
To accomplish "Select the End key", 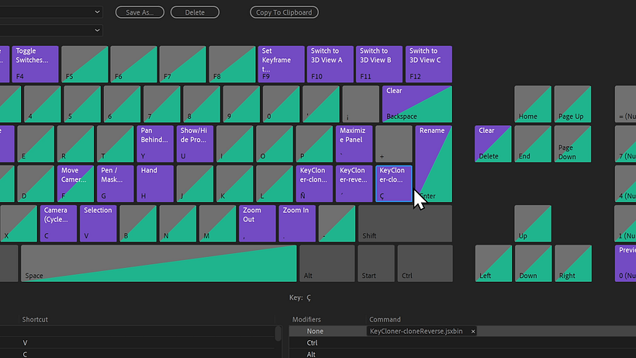I will pos(533,144).
